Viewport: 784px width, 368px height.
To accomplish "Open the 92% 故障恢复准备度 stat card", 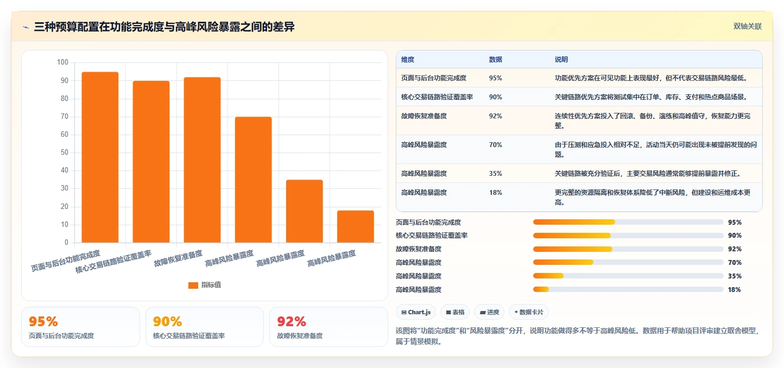I will 328,327.
